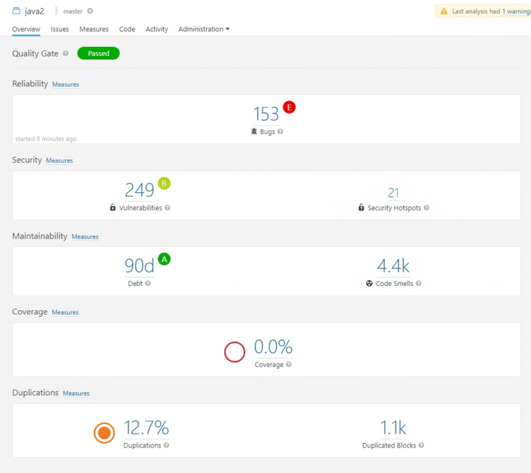Click the help icon beside Security Hotspots

click(x=427, y=208)
